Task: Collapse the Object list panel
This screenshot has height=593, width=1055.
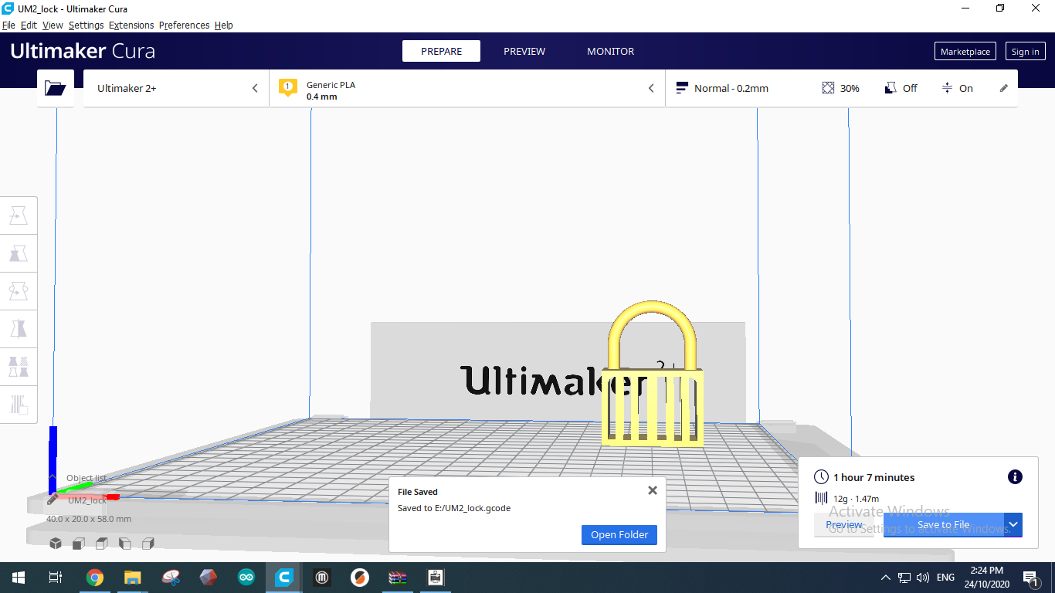Action: click(x=53, y=478)
